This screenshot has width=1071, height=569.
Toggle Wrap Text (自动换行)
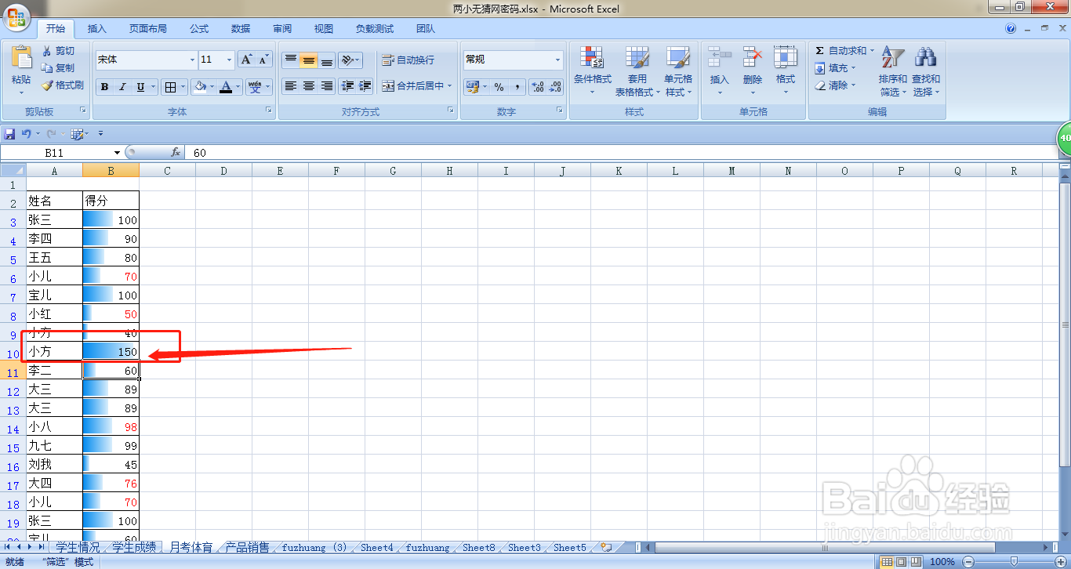[x=408, y=60]
